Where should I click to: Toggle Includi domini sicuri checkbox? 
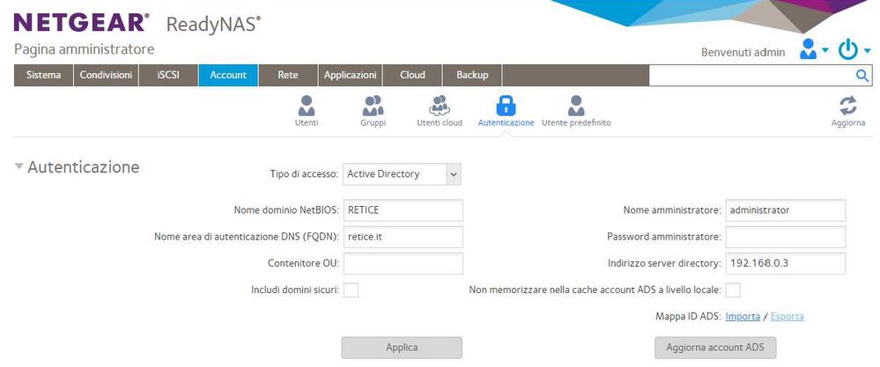[351, 290]
